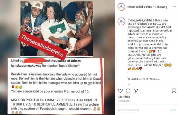Viewport: 178px width, 115px height.
Task: Click the 1h caption timestamp
Action: [x=129, y=85]
